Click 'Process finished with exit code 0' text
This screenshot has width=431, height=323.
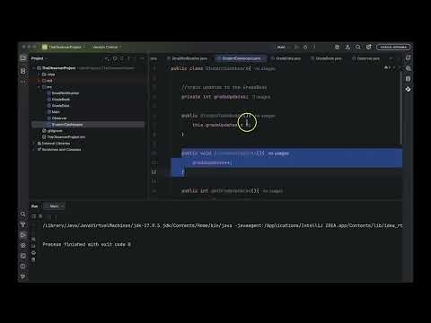tap(86, 244)
